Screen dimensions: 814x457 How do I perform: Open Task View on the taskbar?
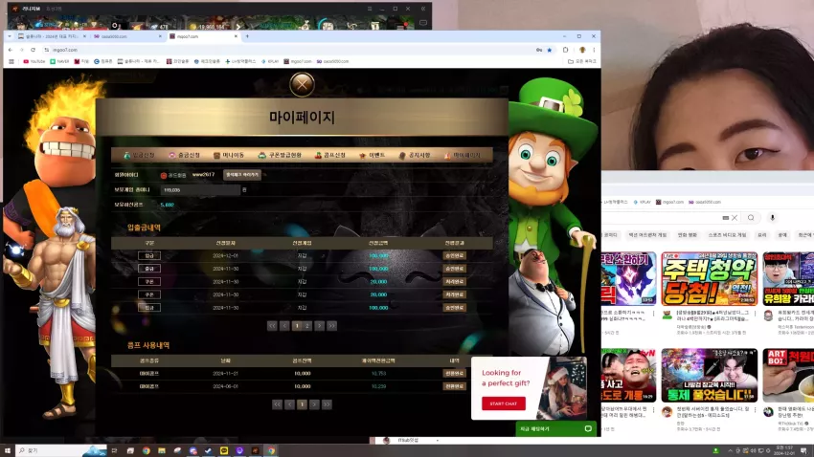click(x=114, y=450)
